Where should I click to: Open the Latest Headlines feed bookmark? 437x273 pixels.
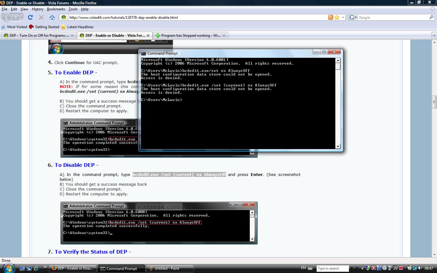click(77, 27)
